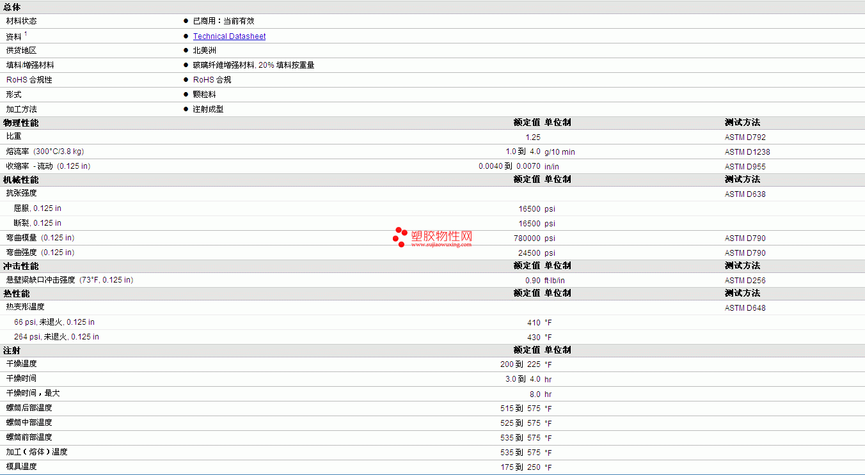865x475 pixels.
Task: Click the 测试方法 header in 物理性能 section
Action: 742,123
